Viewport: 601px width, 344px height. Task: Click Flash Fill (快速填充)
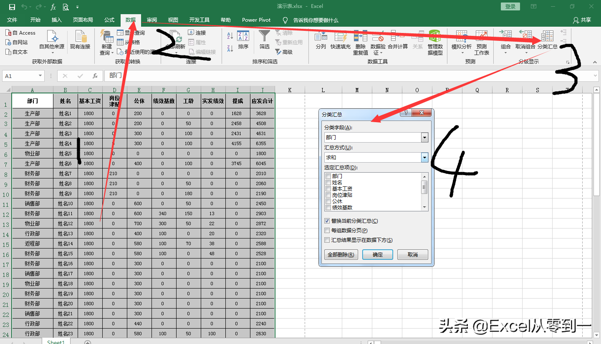(x=340, y=40)
